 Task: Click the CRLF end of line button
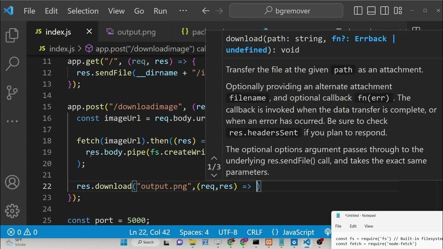coord(254,232)
